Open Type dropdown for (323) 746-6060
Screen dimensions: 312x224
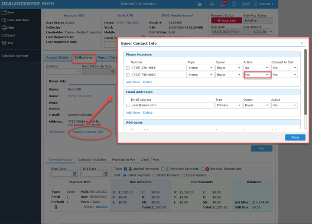(201, 75)
